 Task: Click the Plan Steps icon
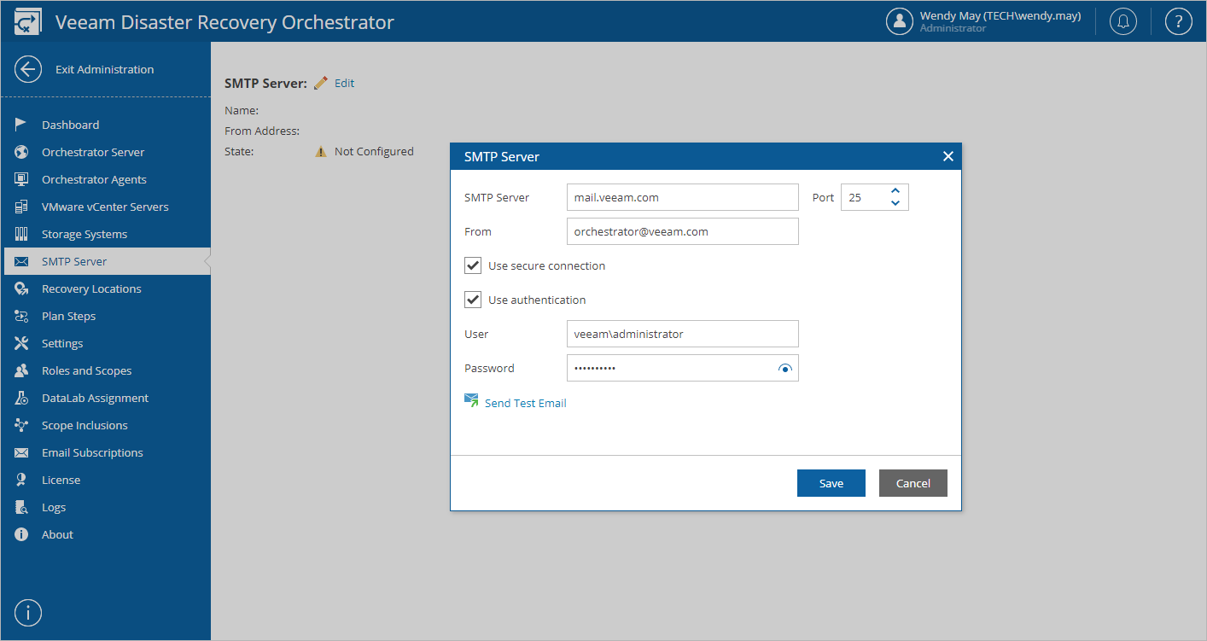(x=21, y=316)
